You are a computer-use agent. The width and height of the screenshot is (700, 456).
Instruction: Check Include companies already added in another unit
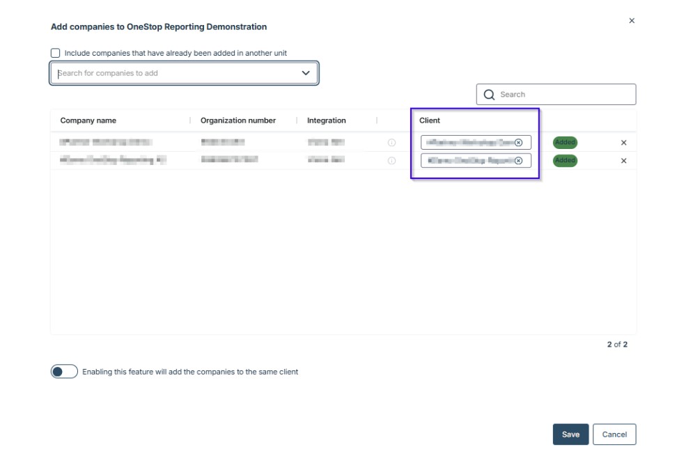click(56, 53)
